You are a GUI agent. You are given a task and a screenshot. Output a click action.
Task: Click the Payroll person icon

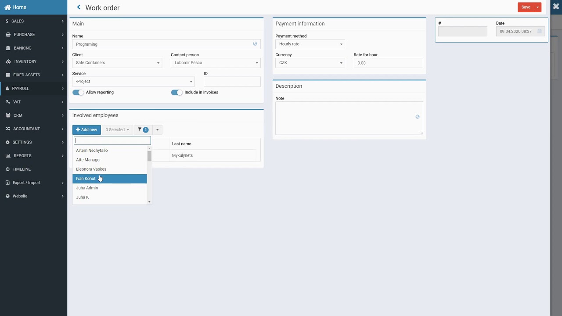[7, 88]
